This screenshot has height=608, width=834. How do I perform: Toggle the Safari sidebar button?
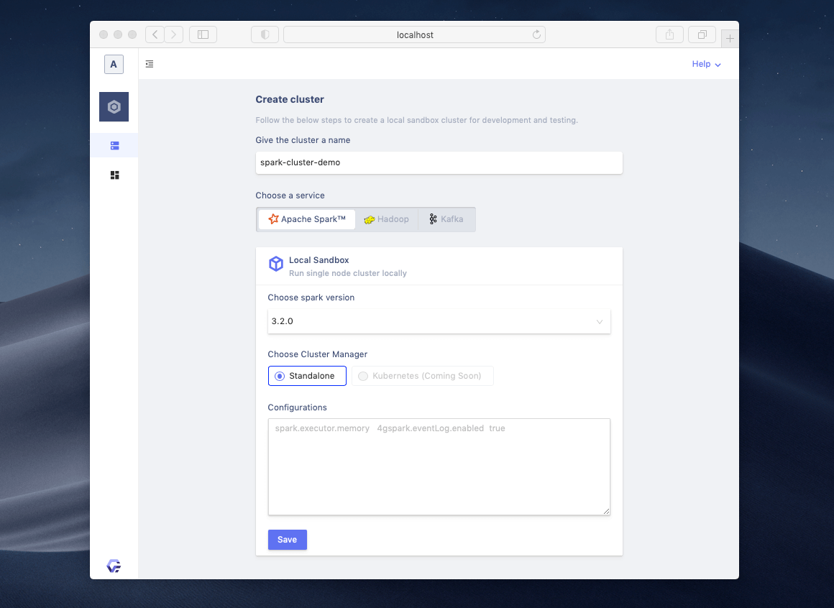[203, 34]
